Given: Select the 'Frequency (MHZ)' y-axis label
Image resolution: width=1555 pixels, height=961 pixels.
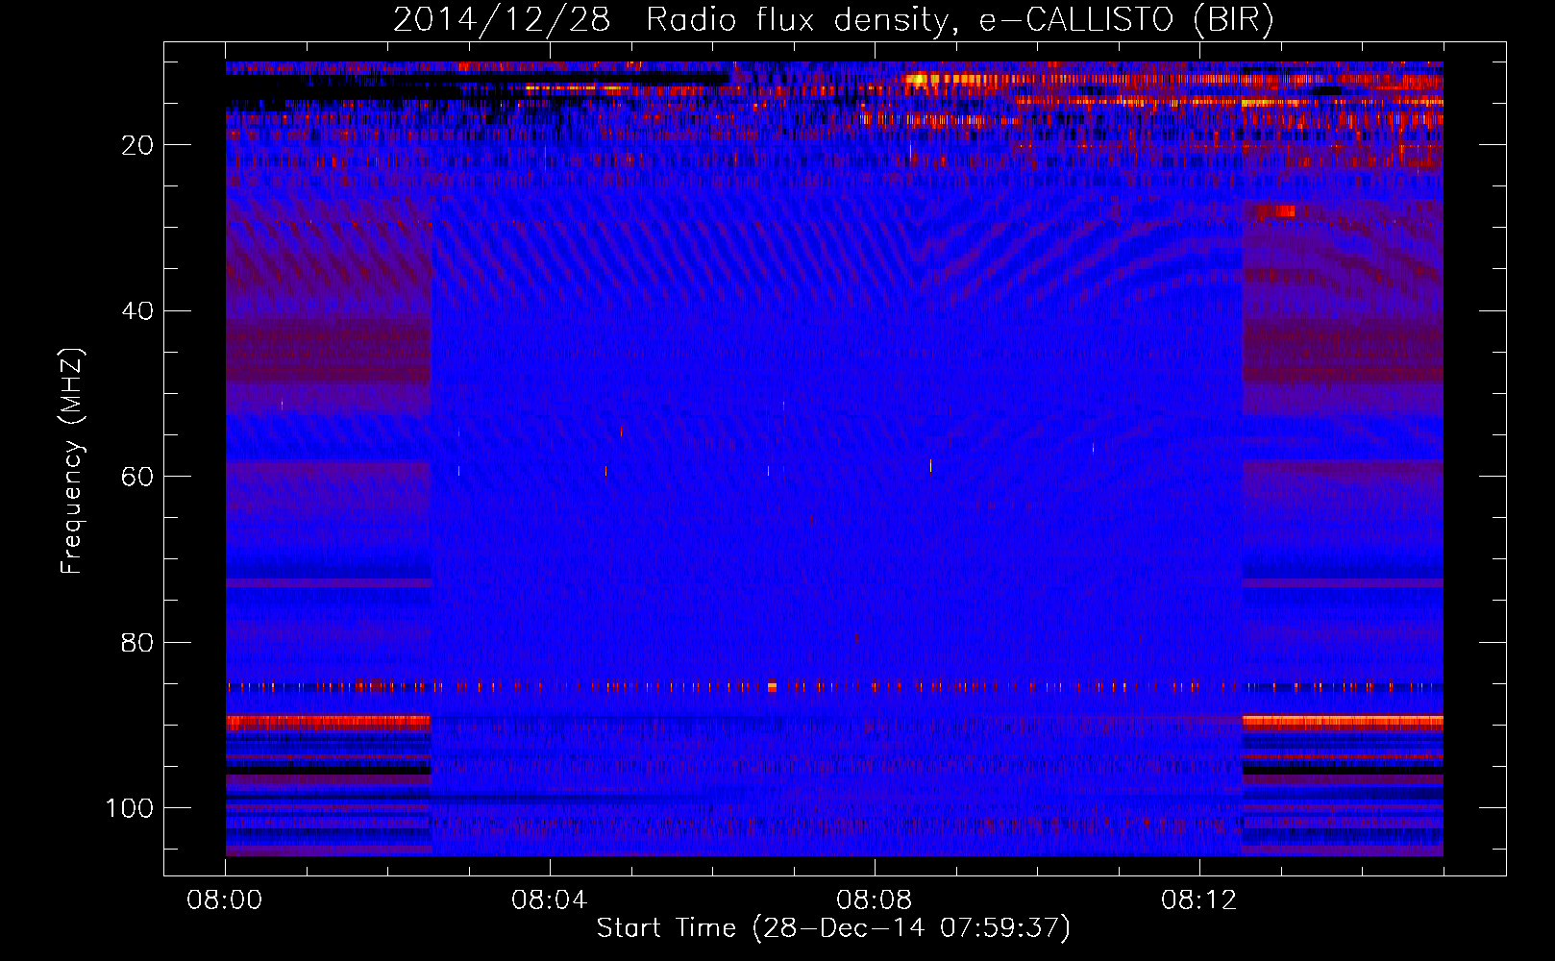Looking at the screenshot, I should [x=72, y=461].
